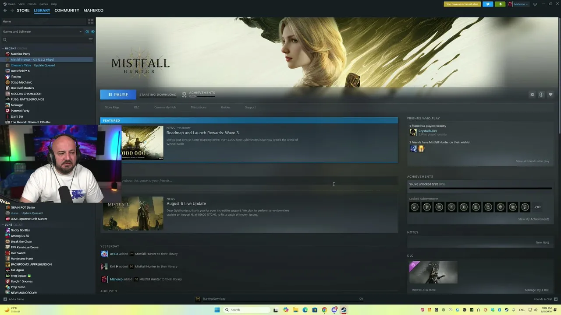Add Mistfall Hunter to favorites heart icon
The image size is (561, 315).
550,94
